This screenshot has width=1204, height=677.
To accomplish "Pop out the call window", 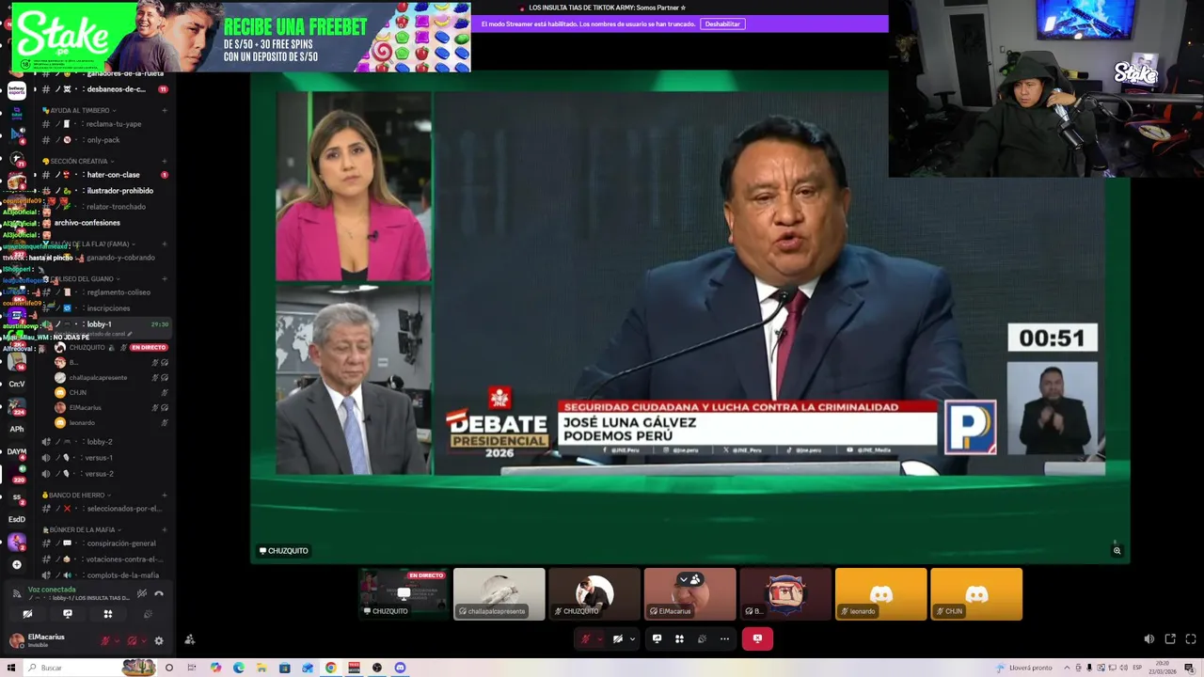I will (1170, 638).
